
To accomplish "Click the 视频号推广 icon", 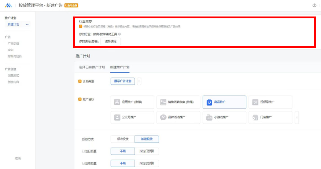I will coord(255,102).
